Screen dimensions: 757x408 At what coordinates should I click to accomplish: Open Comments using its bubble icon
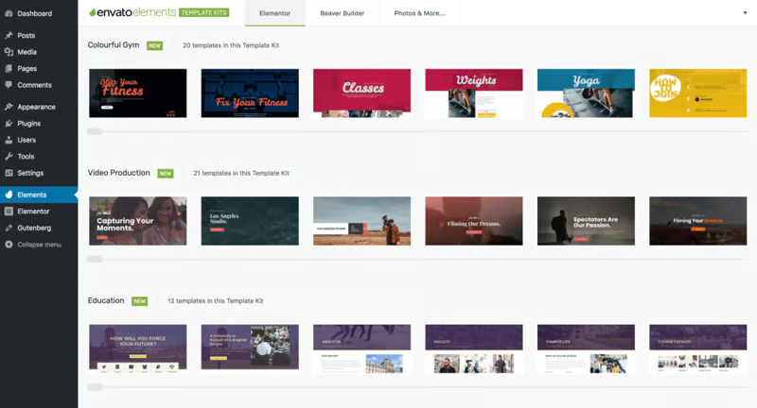point(9,85)
